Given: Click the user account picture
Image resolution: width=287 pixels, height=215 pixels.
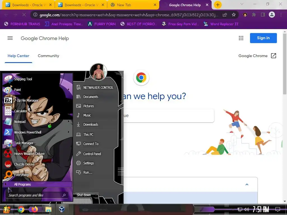Looking at the screenshot, I should coord(98,72).
